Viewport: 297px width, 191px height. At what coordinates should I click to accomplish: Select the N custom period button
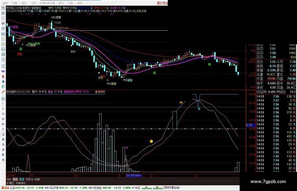pos(3,129)
